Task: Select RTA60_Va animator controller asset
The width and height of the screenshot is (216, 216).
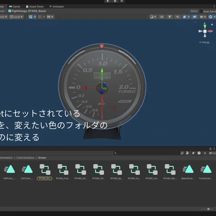Action: [x=134, y=172]
